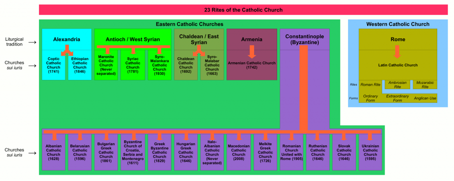454x181 pixels.
Task: Select Syro-Malabar Catholic Church (1663) box
Action: 212,65
